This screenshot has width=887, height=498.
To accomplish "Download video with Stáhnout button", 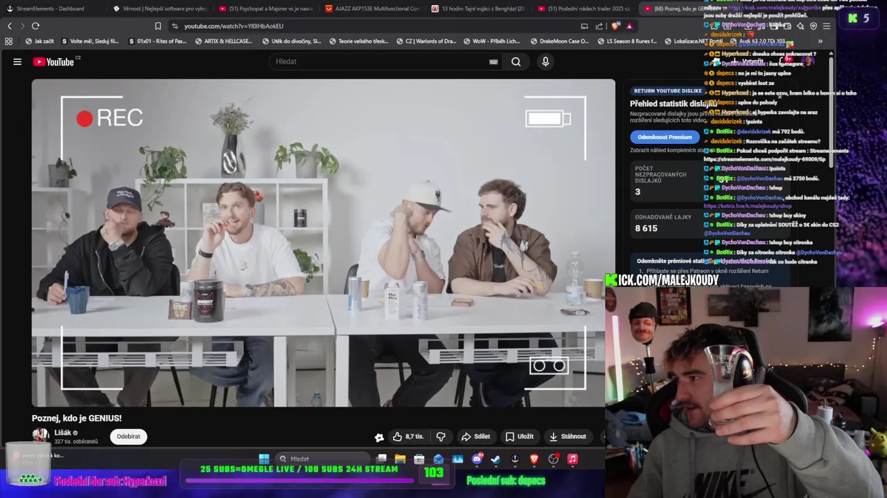I will [x=568, y=436].
